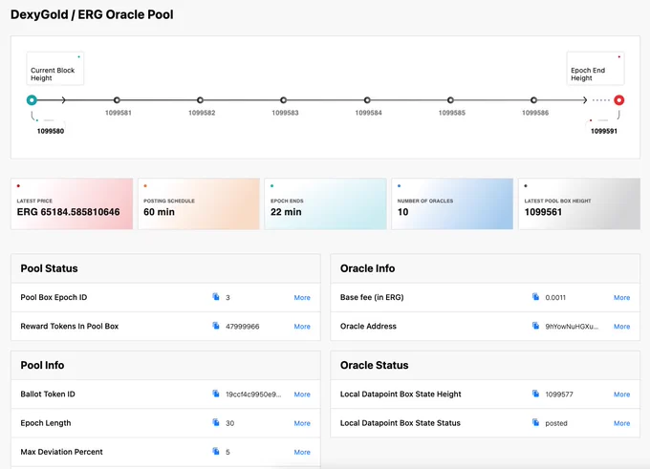Select the red epoch end height marker

pos(618,100)
